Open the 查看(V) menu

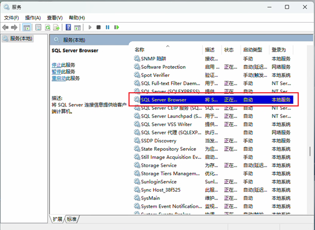coord(55,18)
